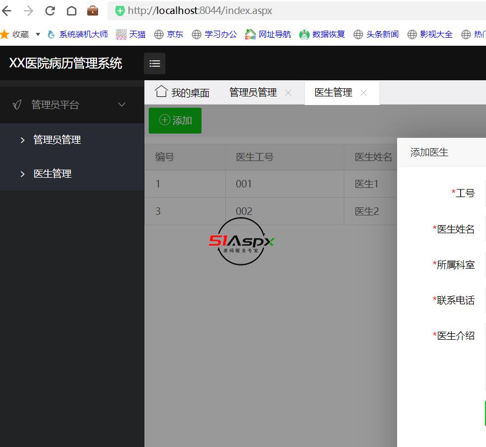The height and width of the screenshot is (447, 486).
Task: Open the 系统装机大师 bookmark
Action: click(x=78, y=34)
